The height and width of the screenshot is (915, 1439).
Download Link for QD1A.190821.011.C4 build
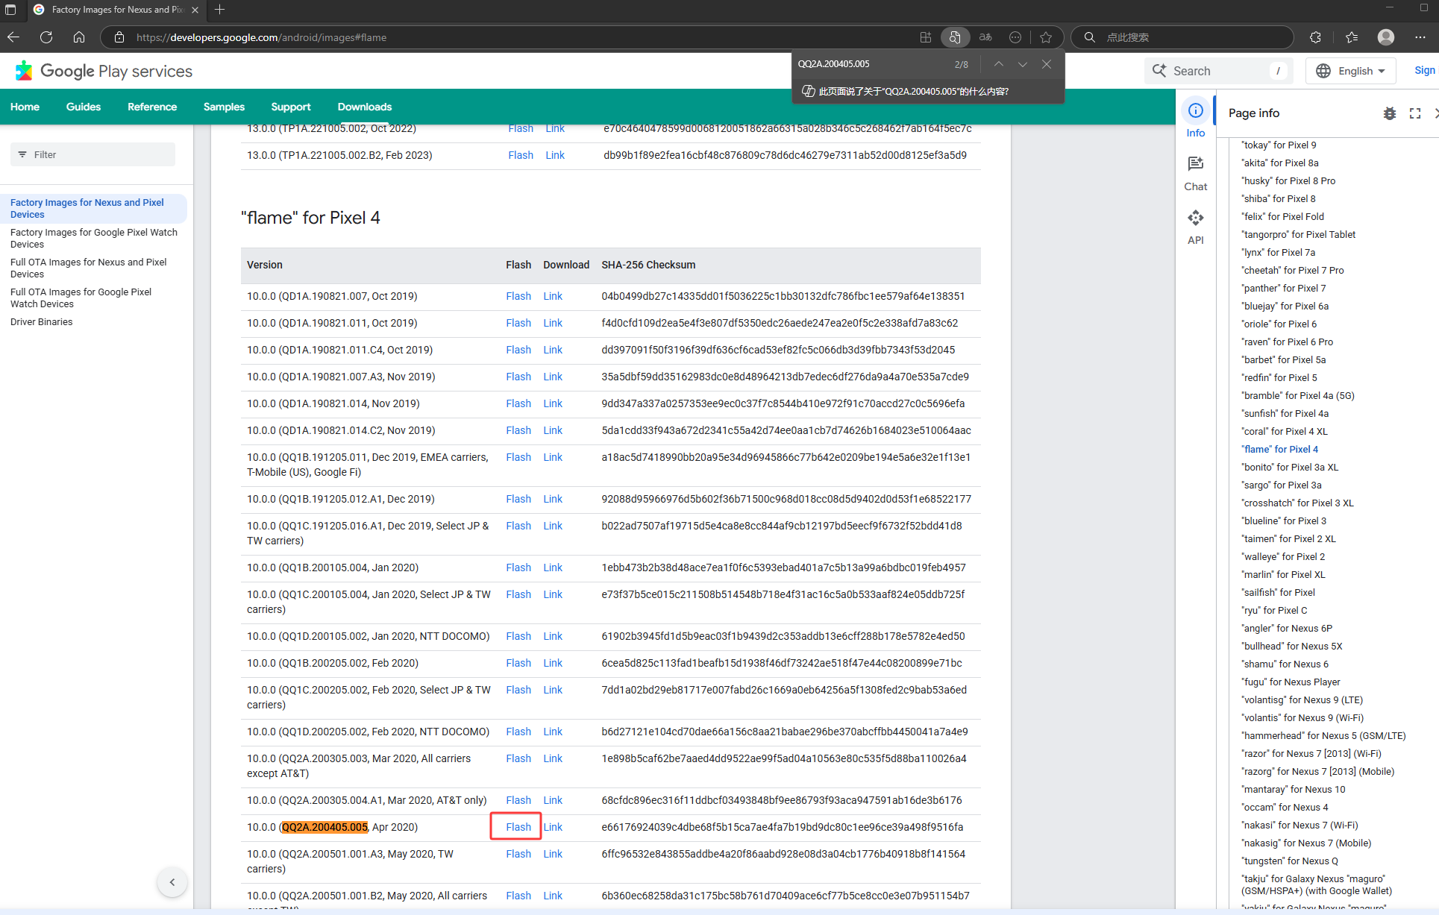coord(553,350)
